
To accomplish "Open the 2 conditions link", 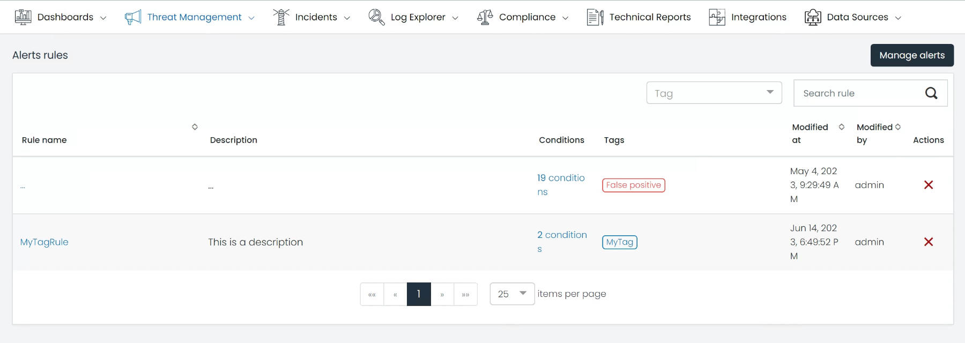I will click(562, 242).
